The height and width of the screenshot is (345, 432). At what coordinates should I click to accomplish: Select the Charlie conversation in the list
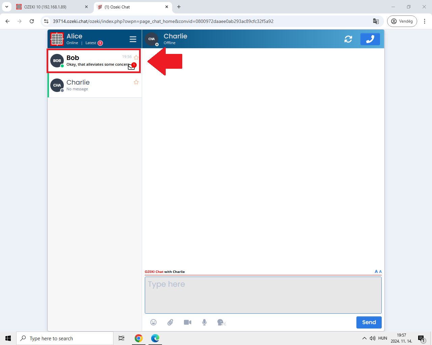(x=94, y=85)
